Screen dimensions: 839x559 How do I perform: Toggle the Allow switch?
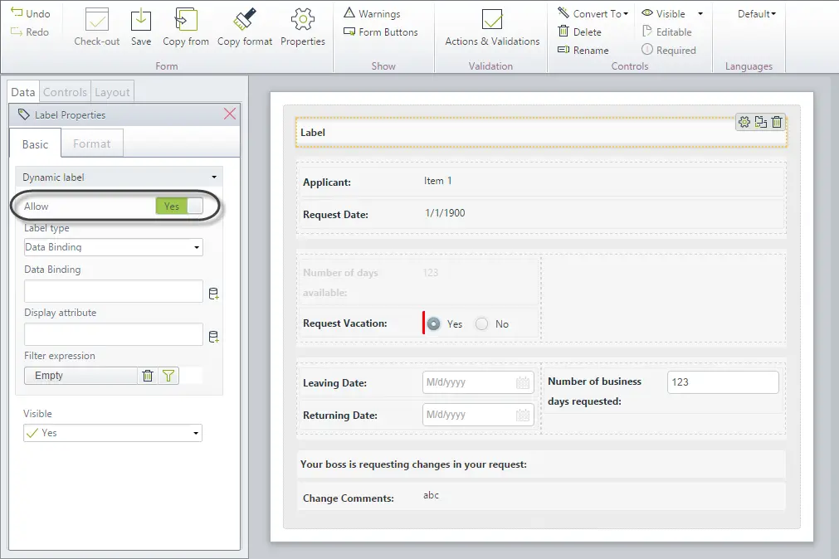(179, 206)
